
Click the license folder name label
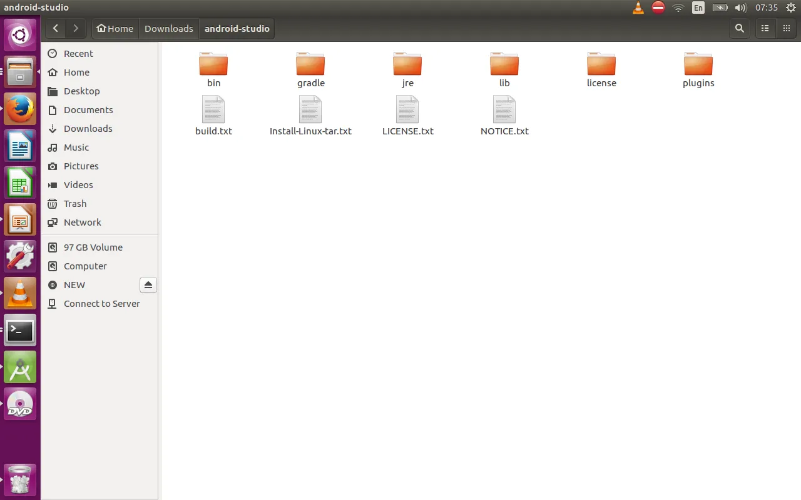(601, 83)
